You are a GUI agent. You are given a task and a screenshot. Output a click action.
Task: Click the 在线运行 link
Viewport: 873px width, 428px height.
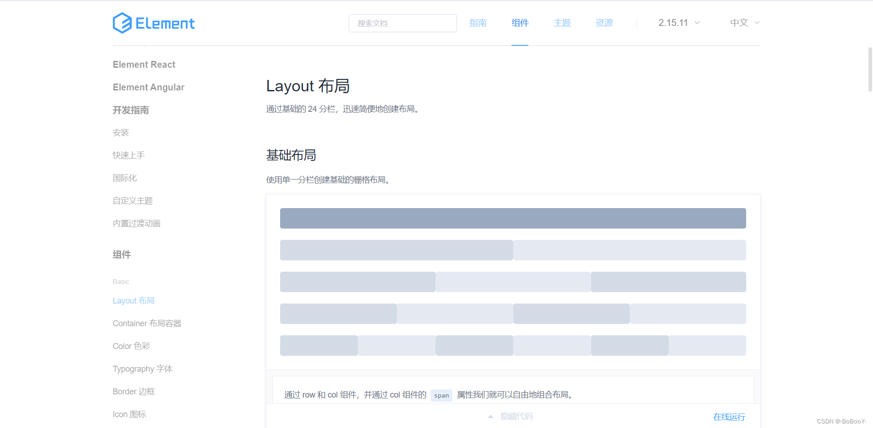pyautogui.click(x=729, y=417)
